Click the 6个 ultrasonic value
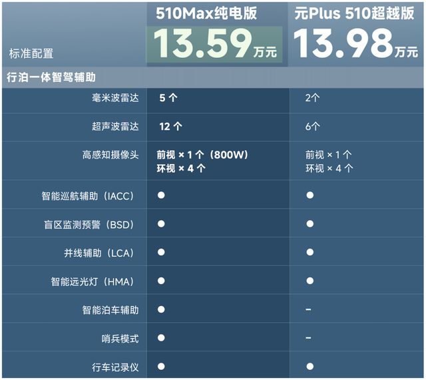Viewport: 426px width, 380px height. click(x=312, y=126)
